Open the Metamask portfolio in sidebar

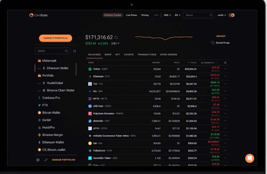(x=39, y=61)
